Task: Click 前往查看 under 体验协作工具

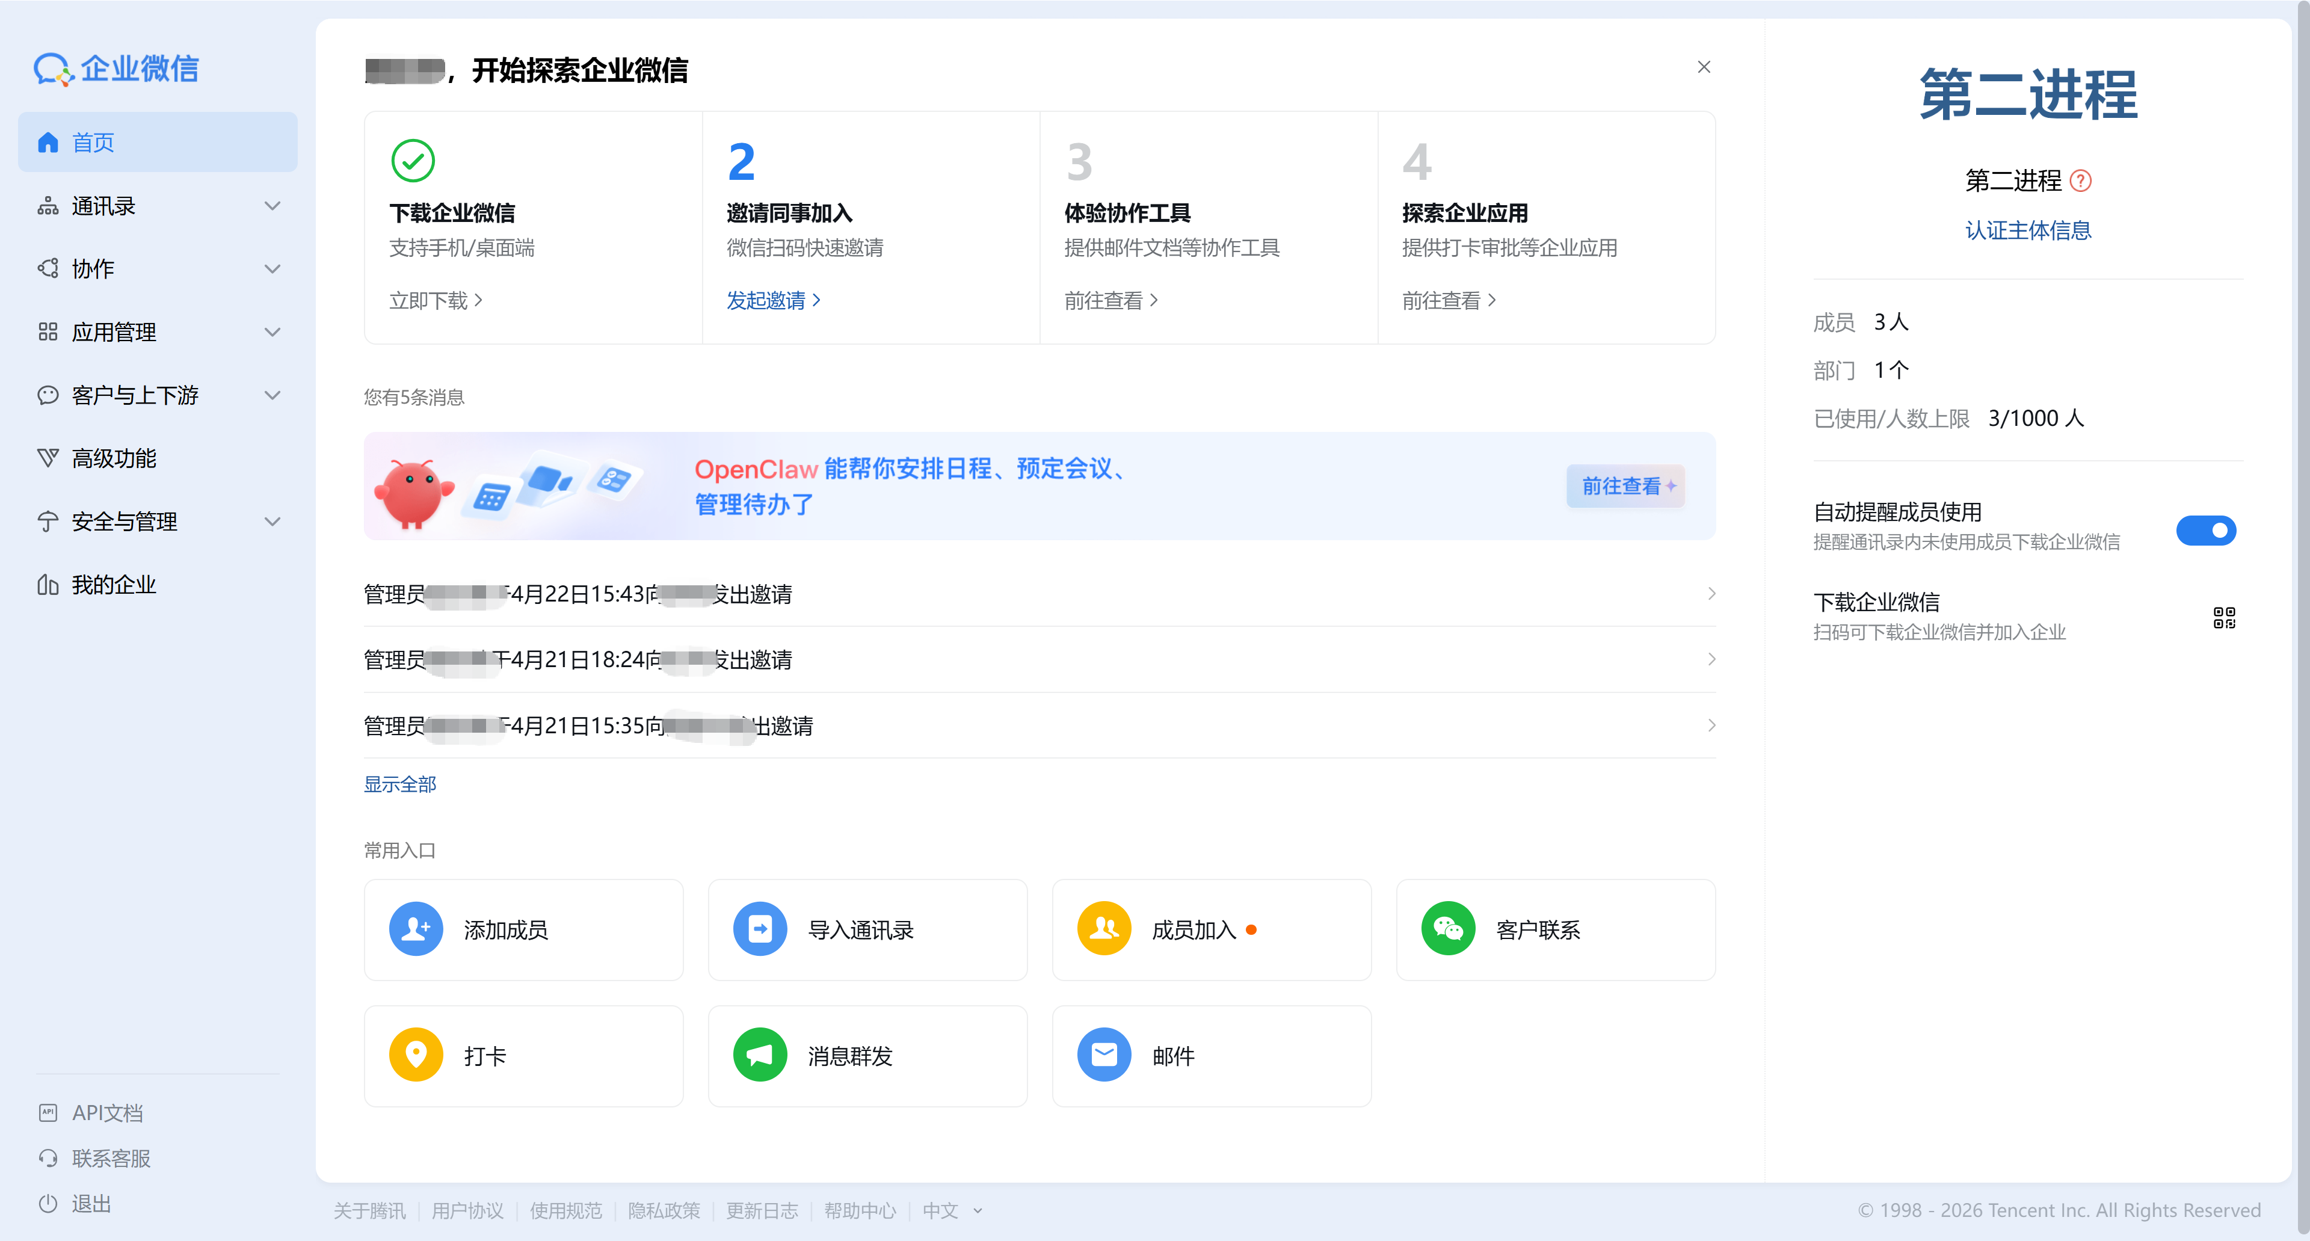Action: (1111, 300)
